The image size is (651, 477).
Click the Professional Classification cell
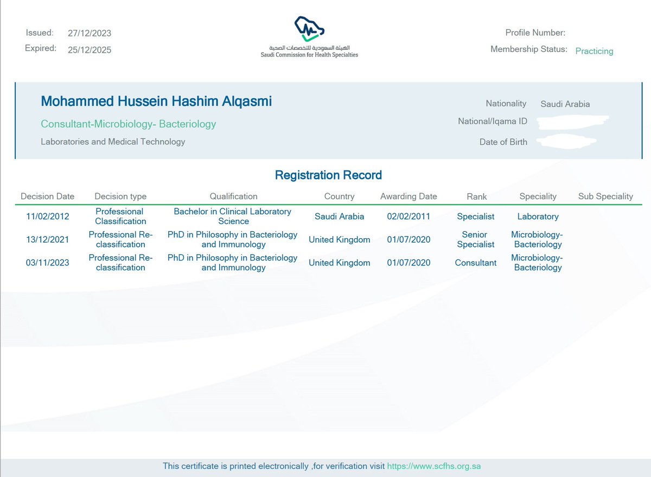point(120,216)
